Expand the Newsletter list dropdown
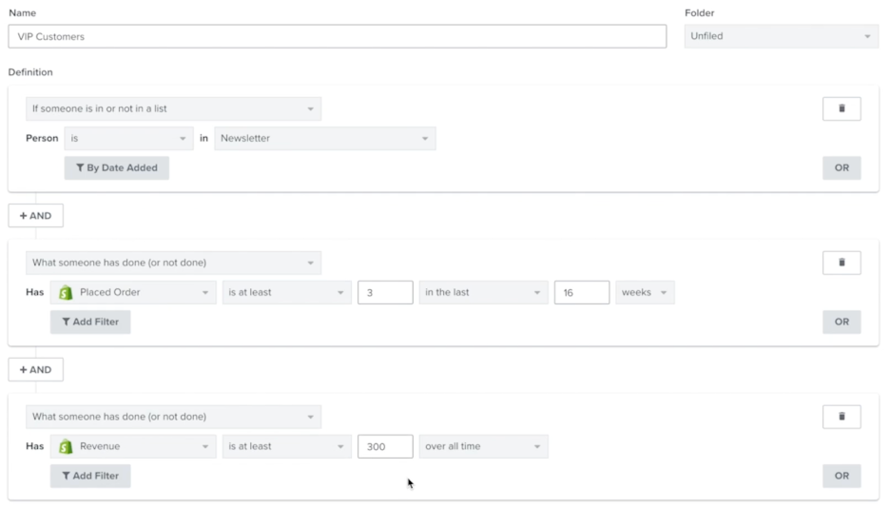 click(x=324, y=139)
